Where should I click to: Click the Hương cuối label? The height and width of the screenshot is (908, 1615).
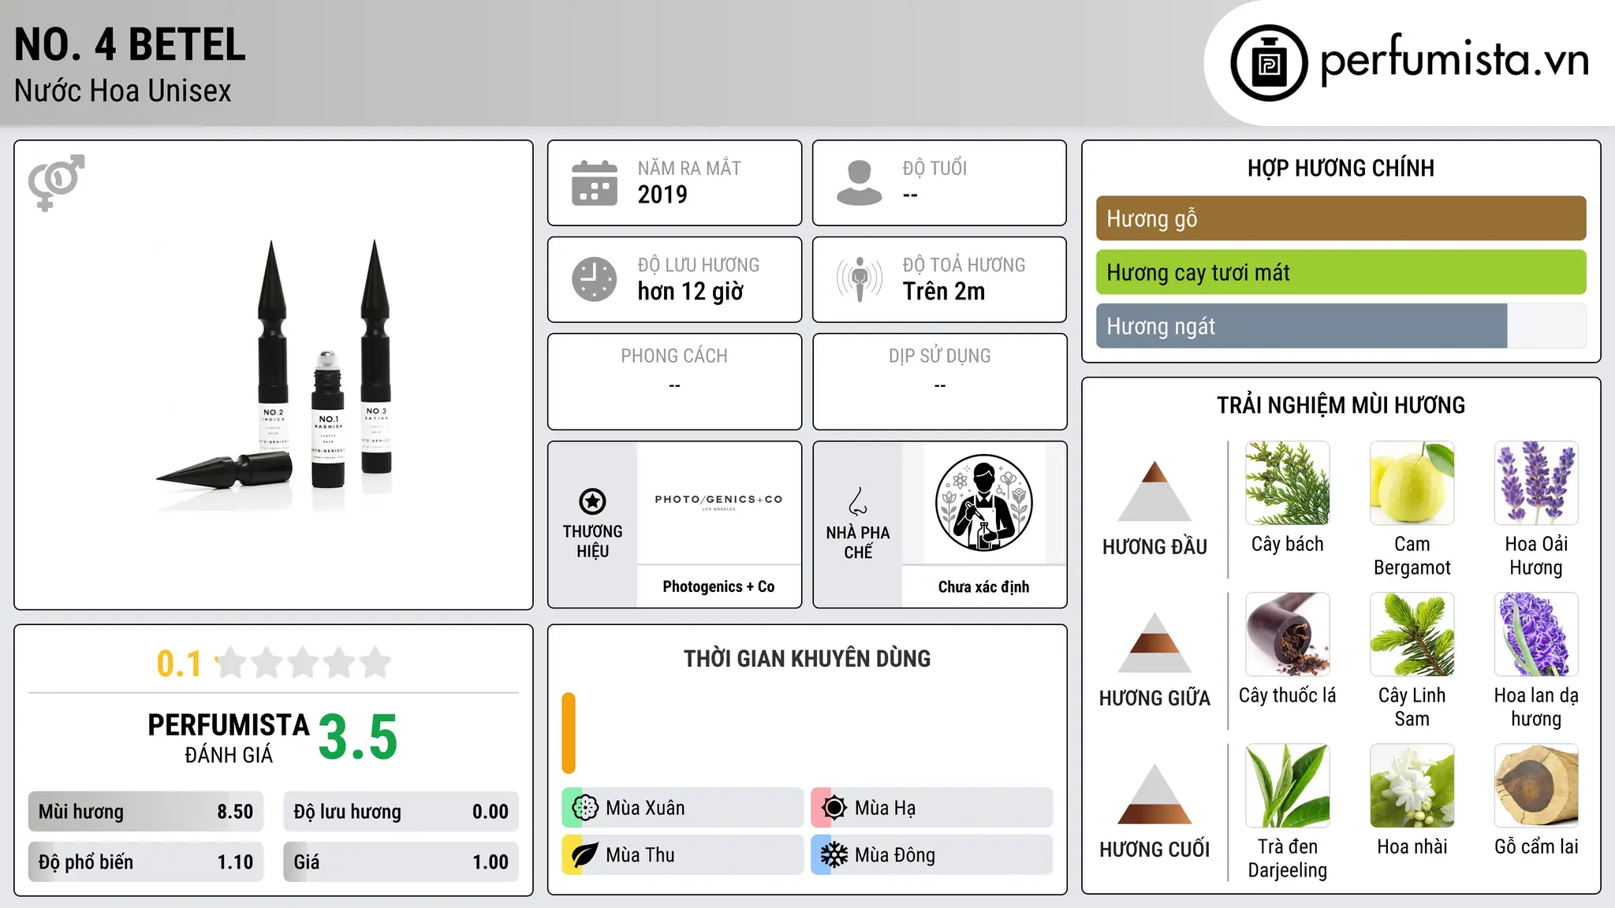1154,850
